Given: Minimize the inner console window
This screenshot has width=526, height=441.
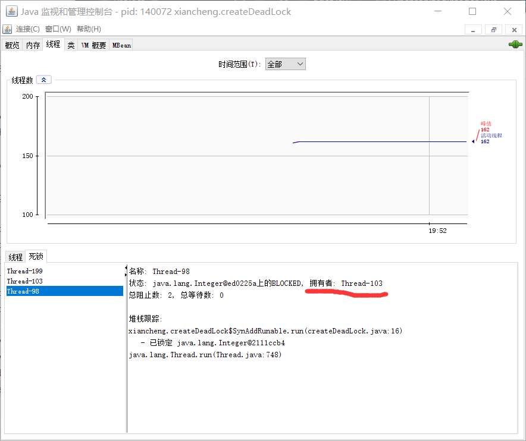Looking at the screenshot, I should [473, 30].
